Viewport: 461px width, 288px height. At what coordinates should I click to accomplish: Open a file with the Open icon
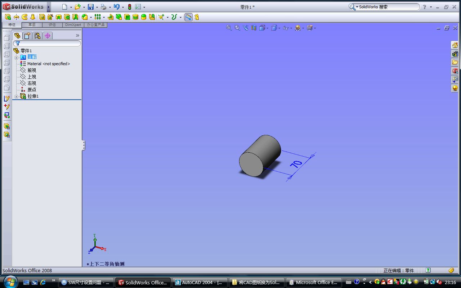pos(77,7)
